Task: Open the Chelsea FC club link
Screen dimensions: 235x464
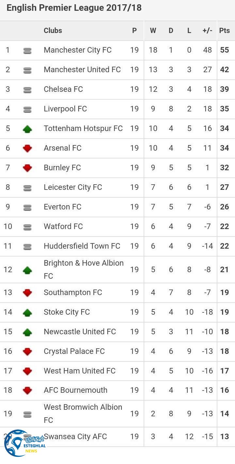Action: pyautogui.click(x=63, y=89)
